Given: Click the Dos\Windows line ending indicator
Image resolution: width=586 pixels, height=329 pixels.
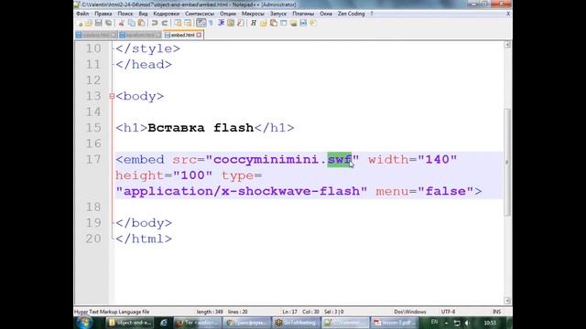Looking at the screenshot, I should pyautogui.click(x=410, y=312).
